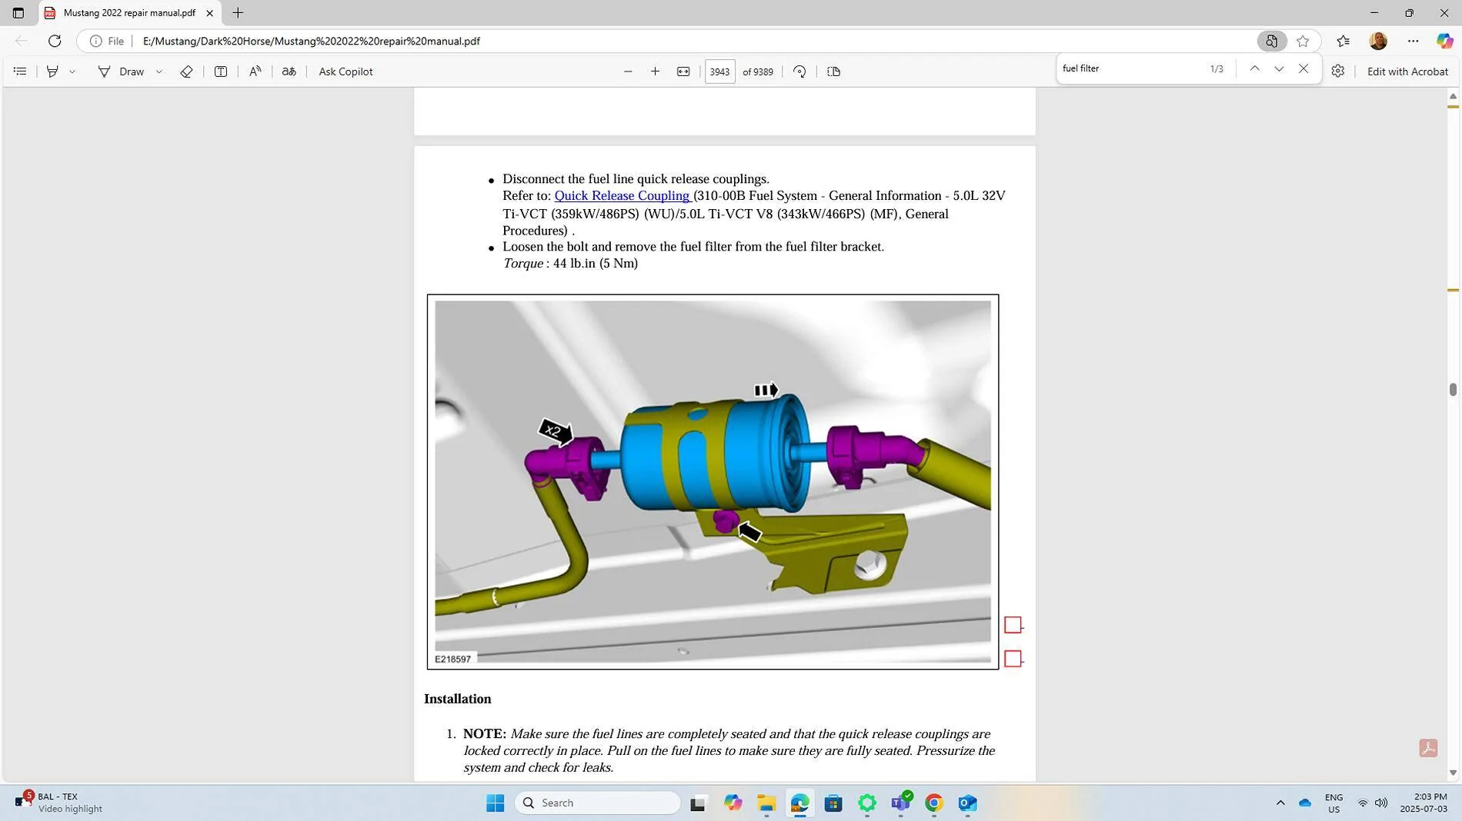Select the Highlight tool
This screenshot has height=821, width=1462.
click(x=52, y=71)
